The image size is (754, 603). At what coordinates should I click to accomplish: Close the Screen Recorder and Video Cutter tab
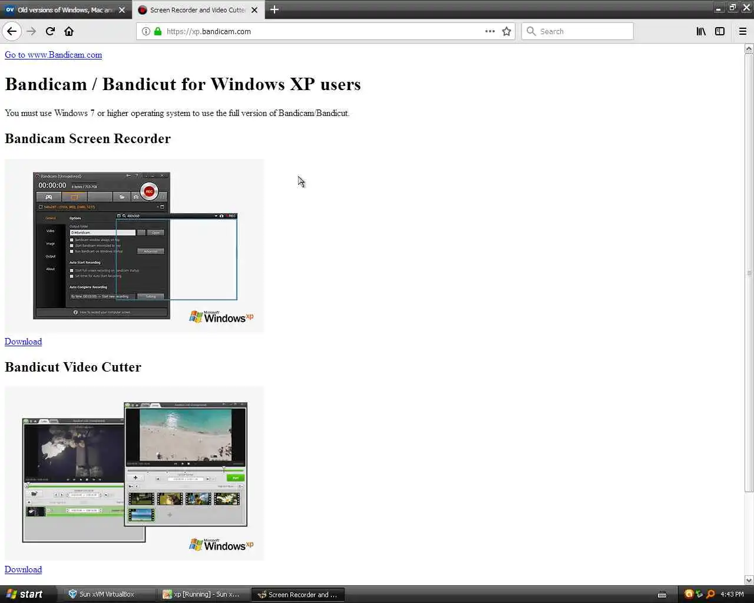[254, 10]
